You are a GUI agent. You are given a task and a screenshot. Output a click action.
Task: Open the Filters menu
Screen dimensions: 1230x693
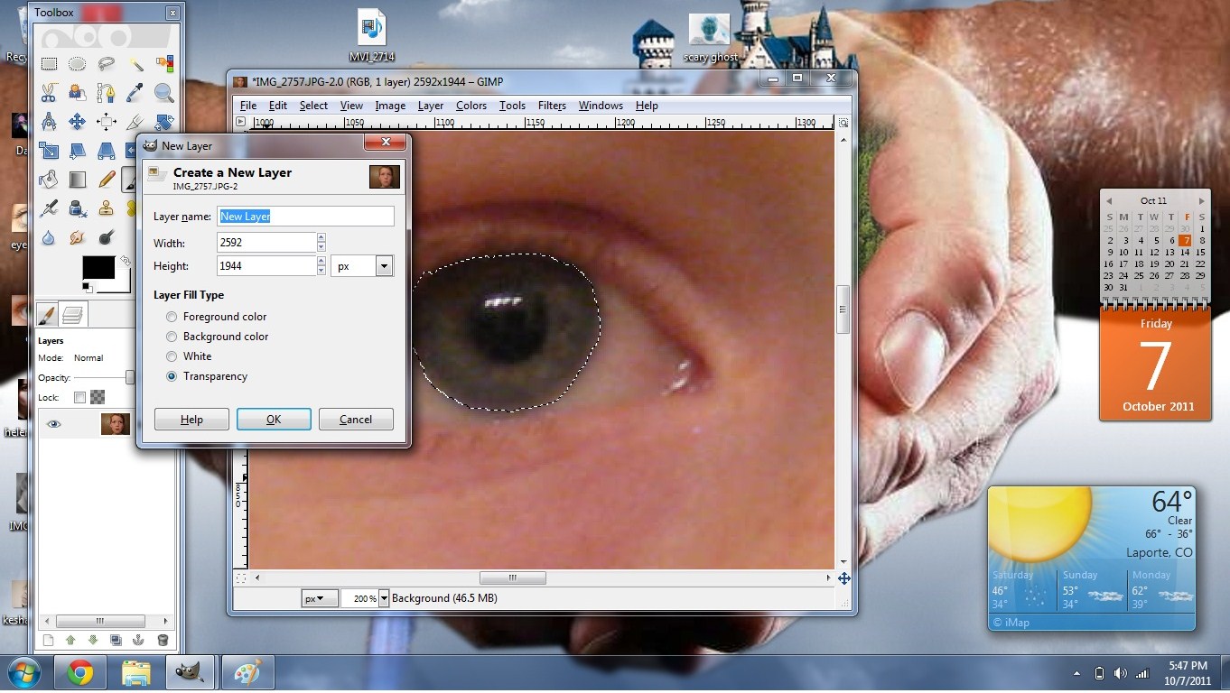pos(552,106)
